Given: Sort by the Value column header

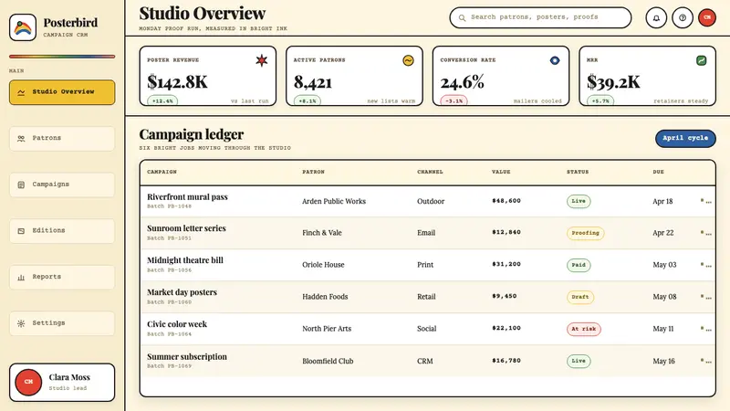Looking at the screenshot, I should point(501,172).
